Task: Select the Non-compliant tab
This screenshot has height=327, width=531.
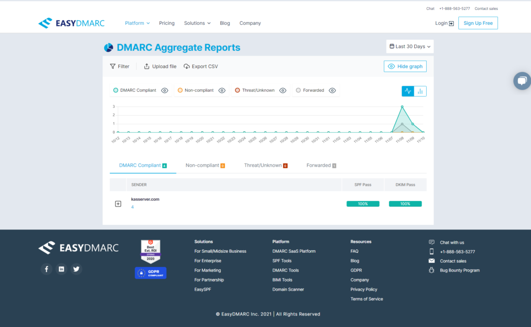Action: click(205, 166)
